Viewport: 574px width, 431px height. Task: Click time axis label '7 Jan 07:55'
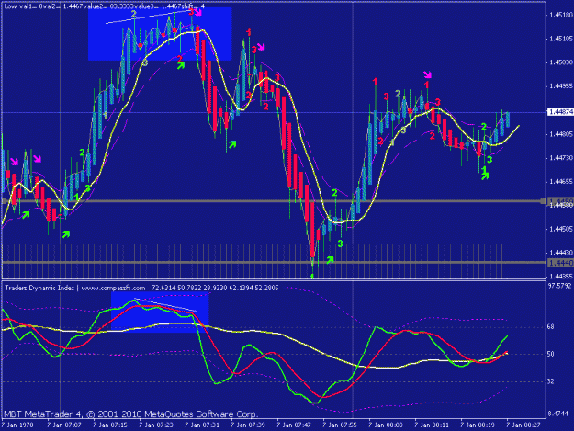coord(340,425)
